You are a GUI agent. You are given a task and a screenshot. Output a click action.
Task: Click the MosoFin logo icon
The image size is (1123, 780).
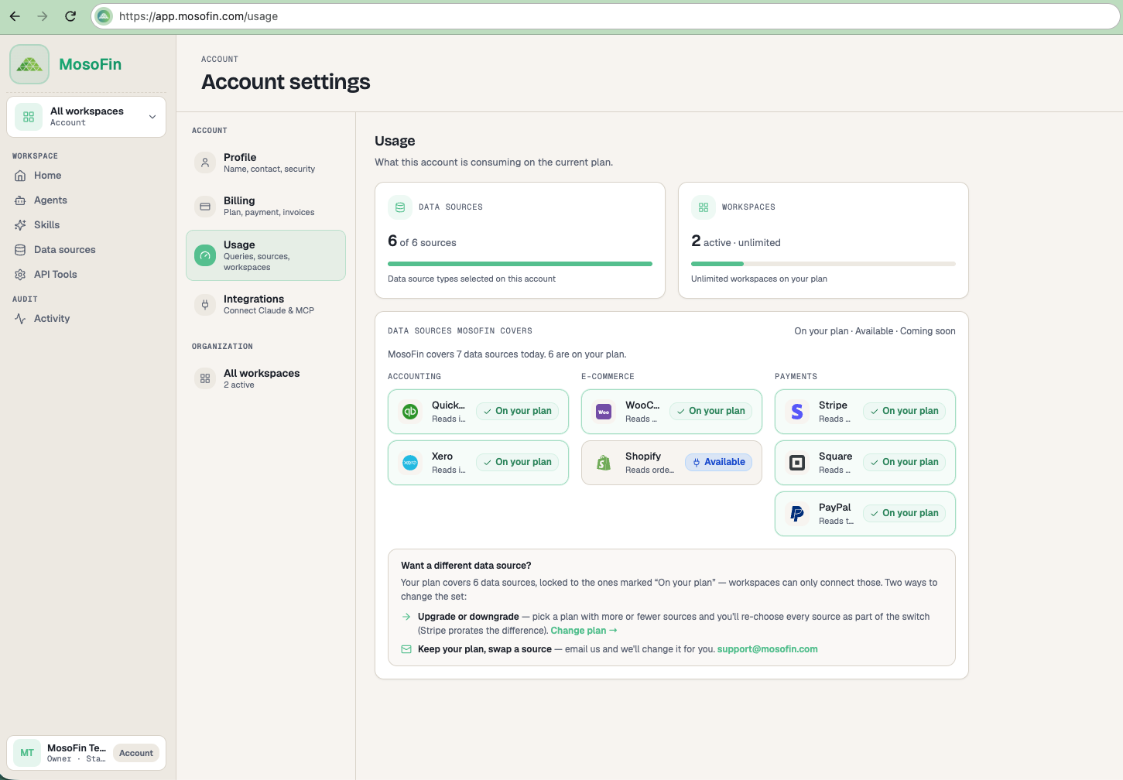(x=29, y=64)
